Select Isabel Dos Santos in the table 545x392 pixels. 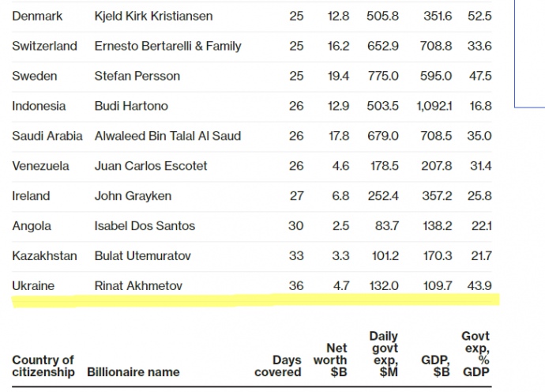(x=145, y=226)
